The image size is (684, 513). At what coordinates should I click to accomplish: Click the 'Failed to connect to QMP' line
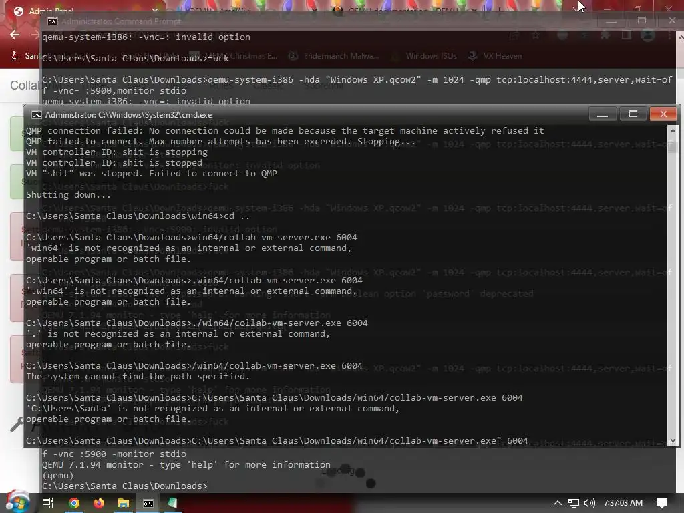point(152,173)
